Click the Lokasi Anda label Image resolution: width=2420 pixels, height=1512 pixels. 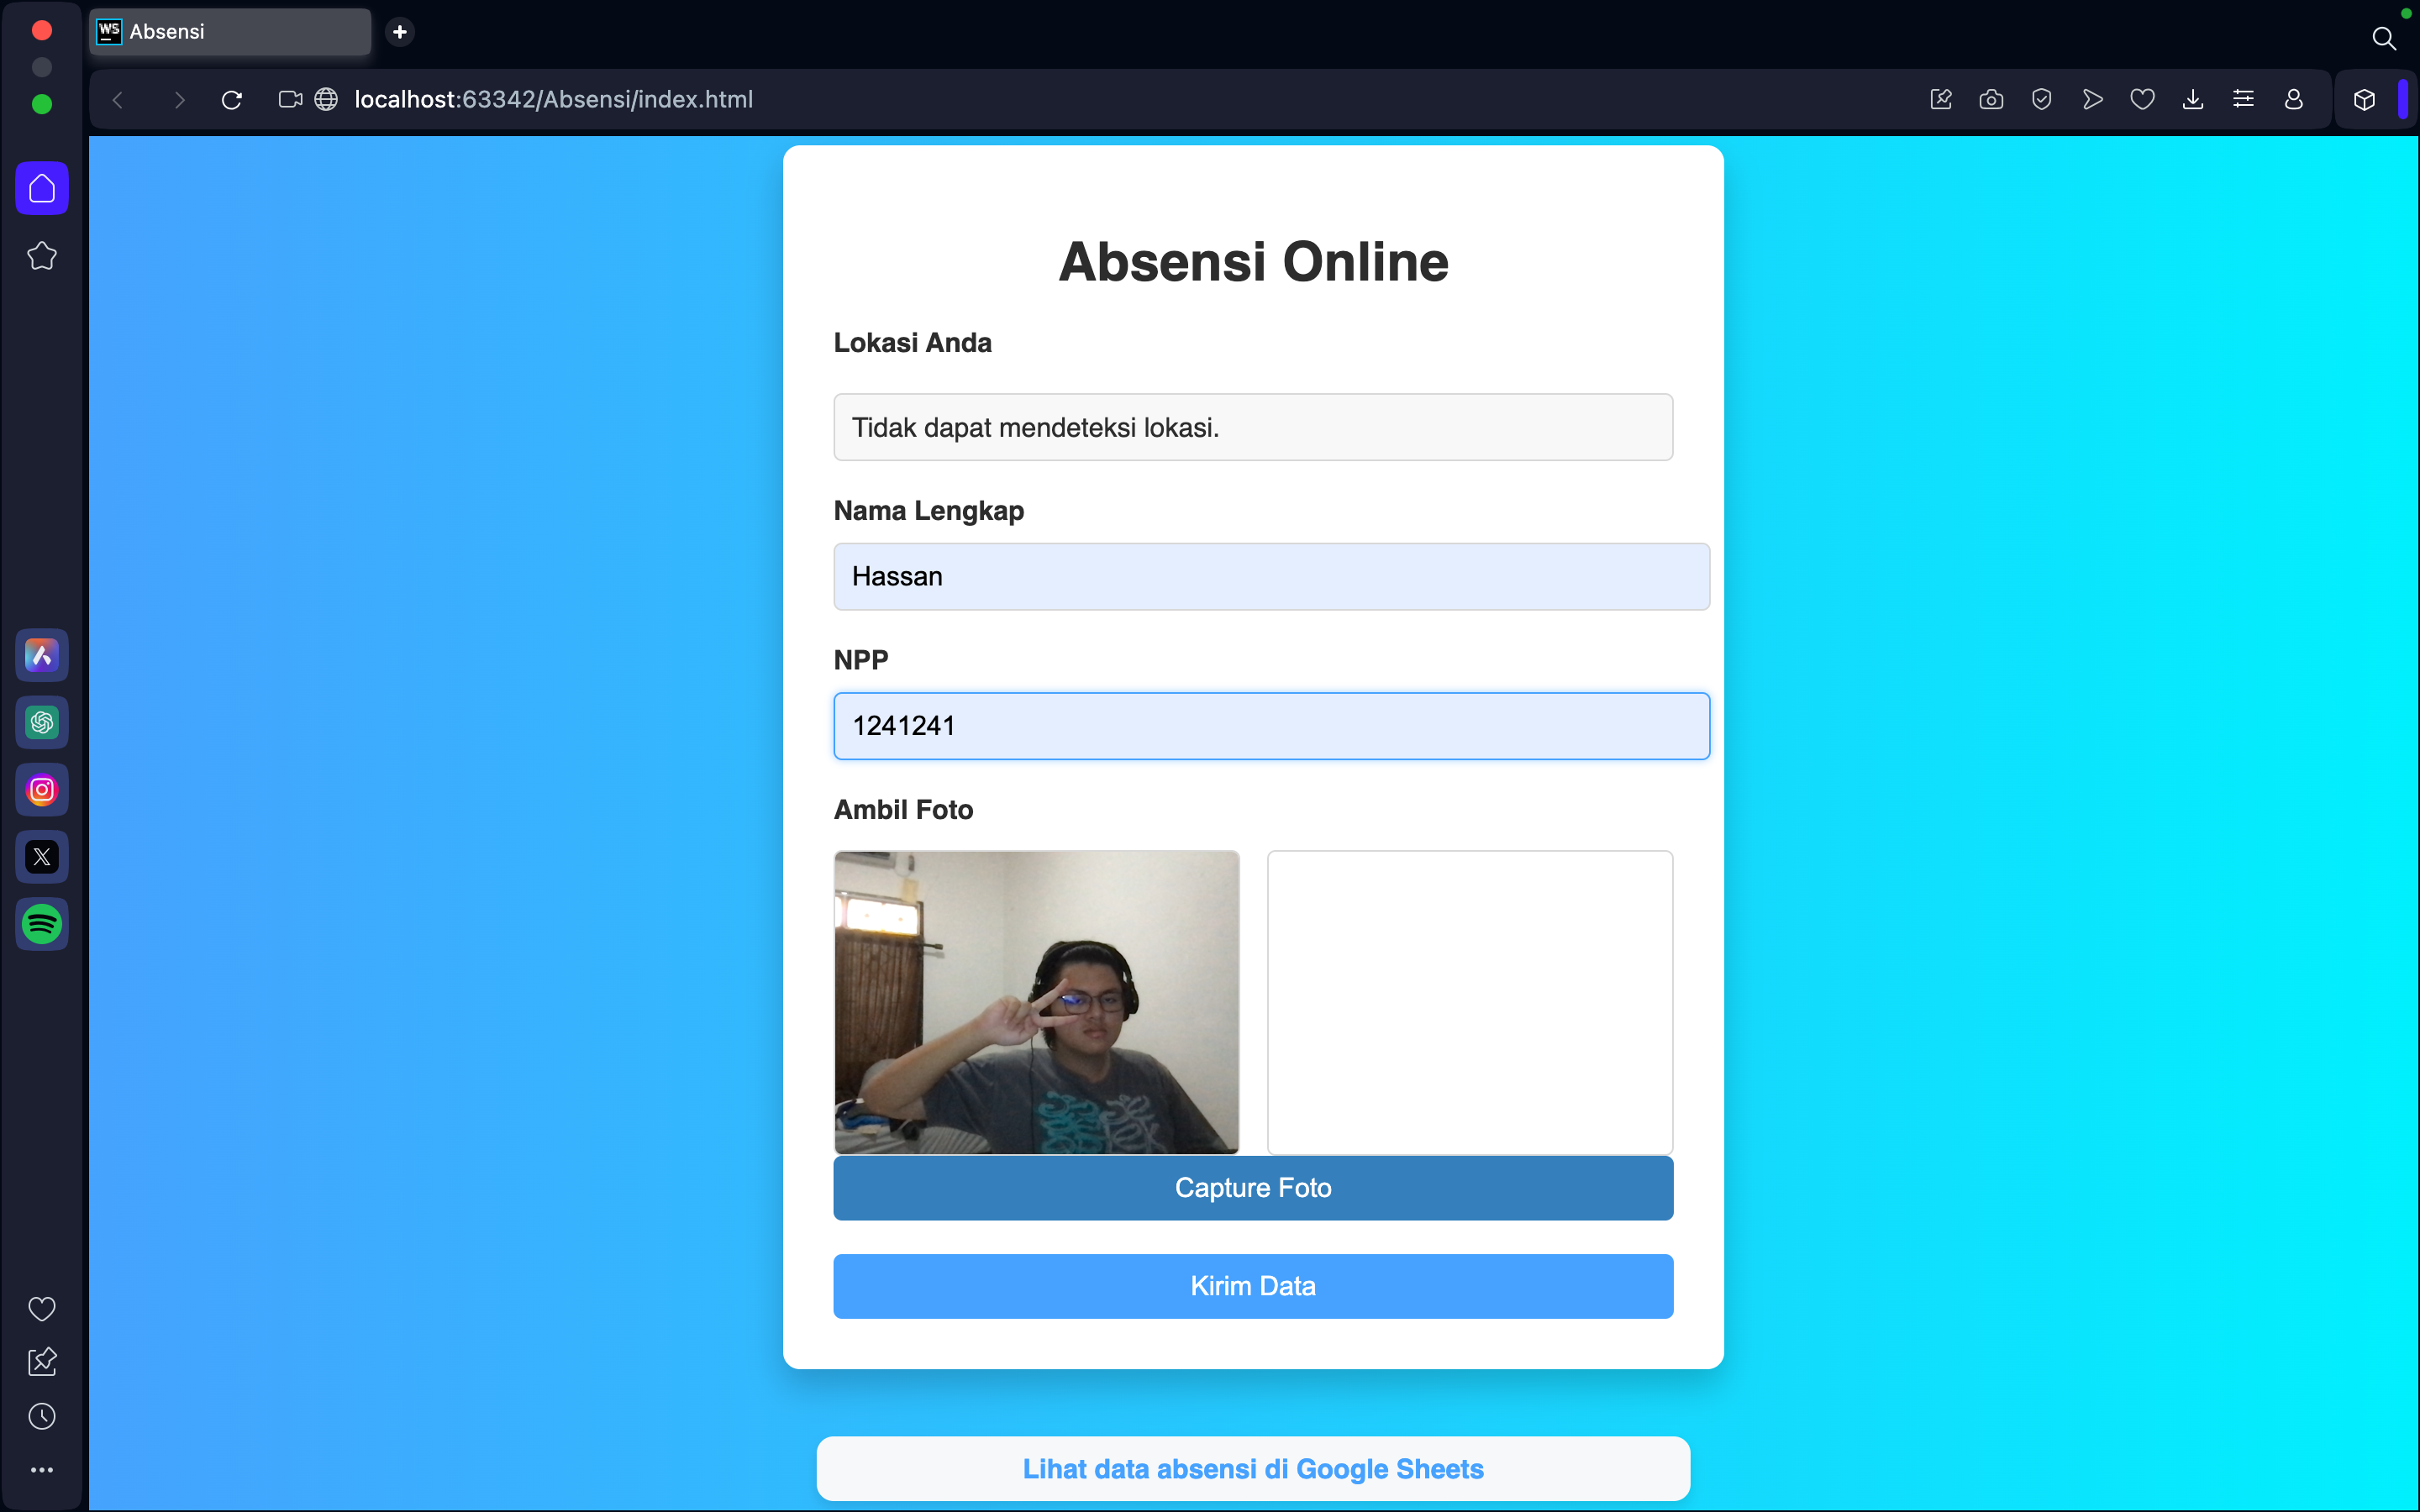click(912, 343)
